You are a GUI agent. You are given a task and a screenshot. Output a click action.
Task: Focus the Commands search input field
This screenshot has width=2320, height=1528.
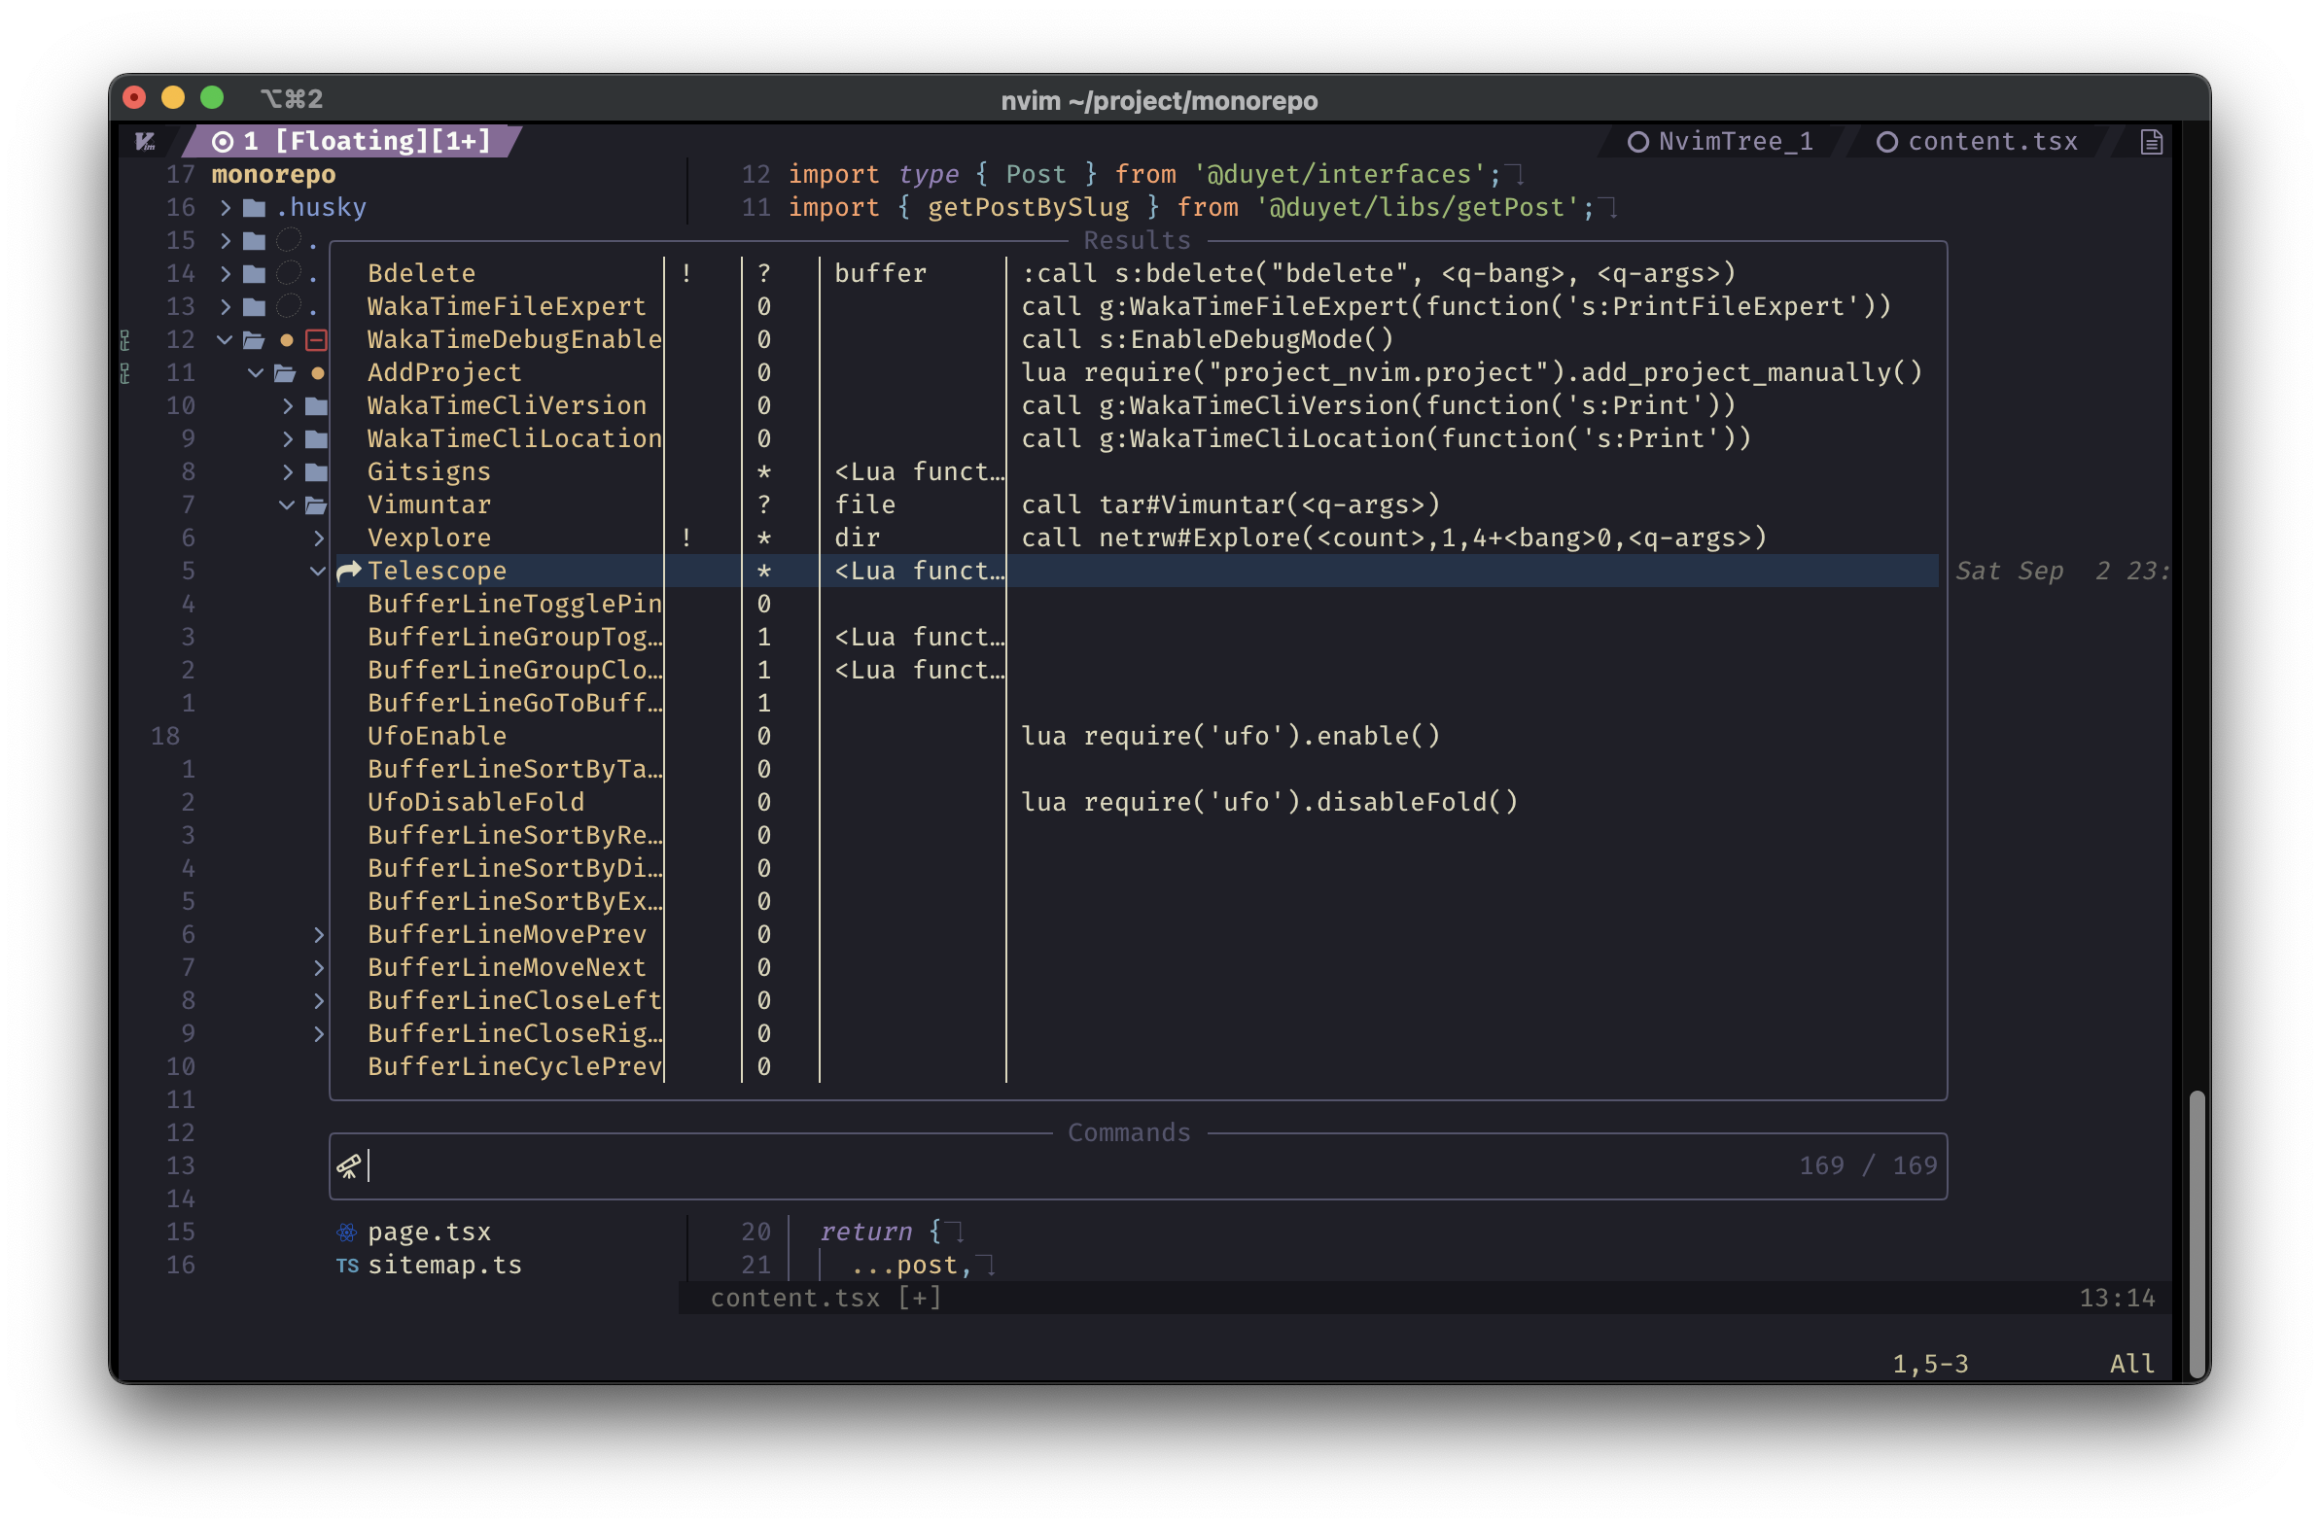coord(1072,1165)
